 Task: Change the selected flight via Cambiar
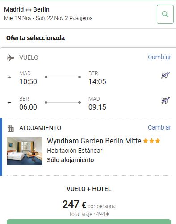pyautogui.click(x=159, y=57)
